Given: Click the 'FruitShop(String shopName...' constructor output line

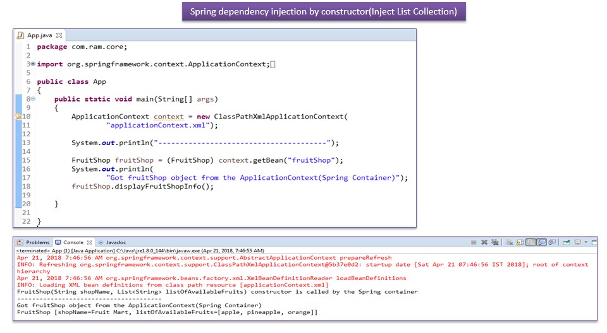Looking at the screenshot, I should click(217, 291).
